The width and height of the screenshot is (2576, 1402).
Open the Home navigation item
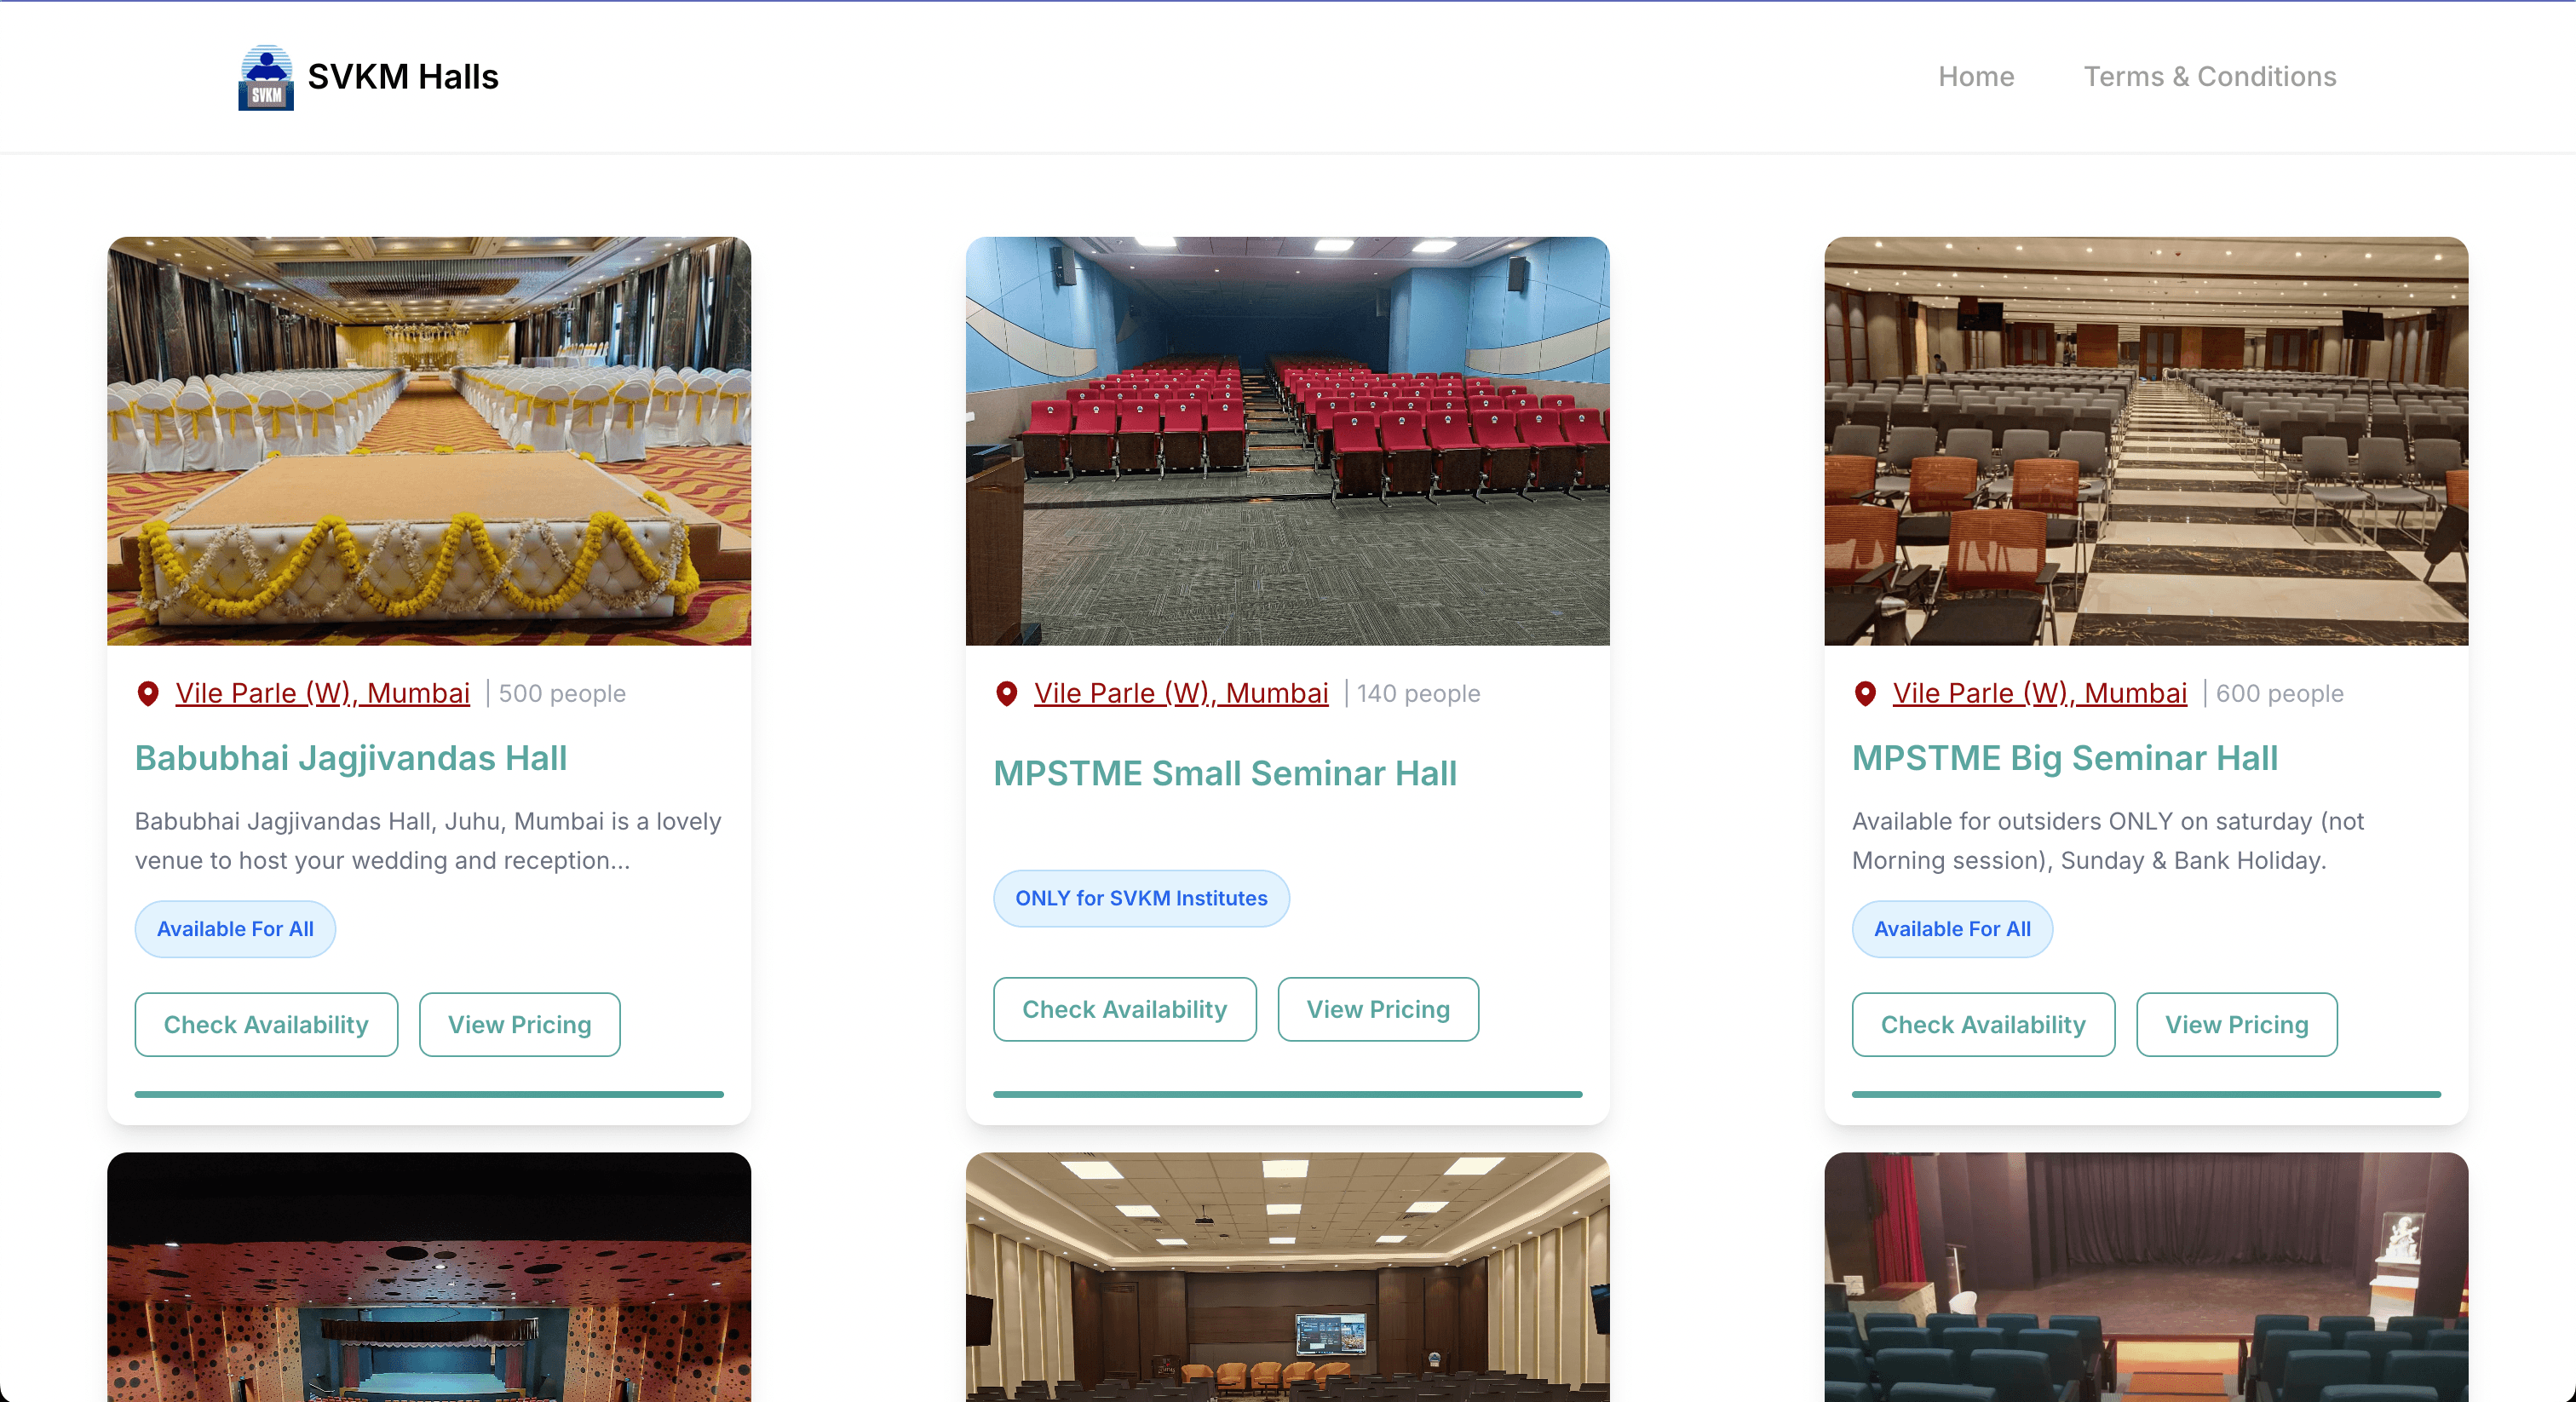tap(1975, 77)
